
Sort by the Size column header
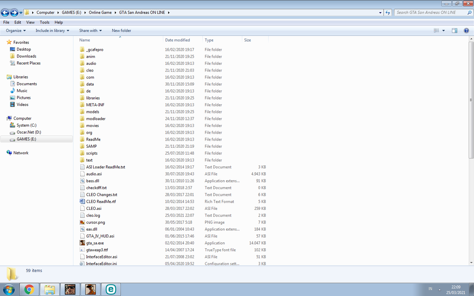pos(255,40)
